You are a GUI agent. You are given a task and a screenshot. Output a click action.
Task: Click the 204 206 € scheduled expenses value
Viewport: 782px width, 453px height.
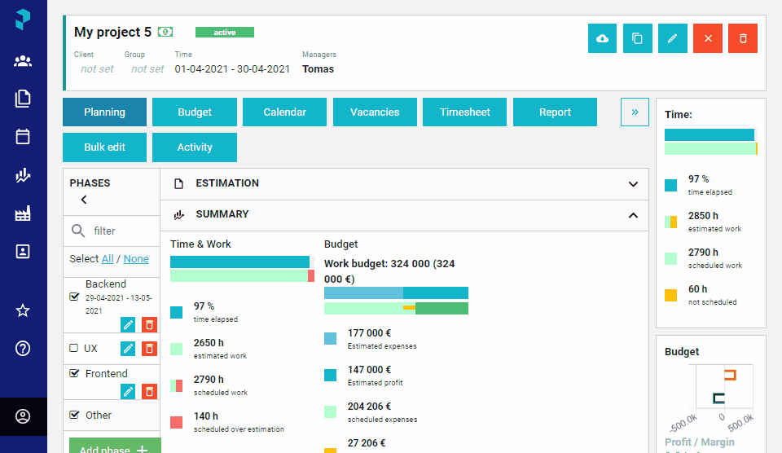click(370, 406)
